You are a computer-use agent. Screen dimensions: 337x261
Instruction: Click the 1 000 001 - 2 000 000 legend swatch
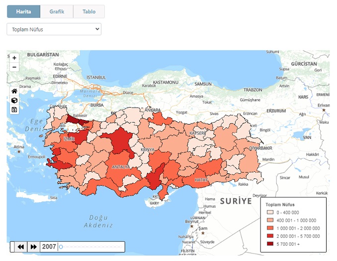270,228
